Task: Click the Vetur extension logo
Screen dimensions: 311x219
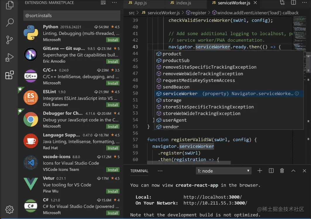Action: [31, 184]
